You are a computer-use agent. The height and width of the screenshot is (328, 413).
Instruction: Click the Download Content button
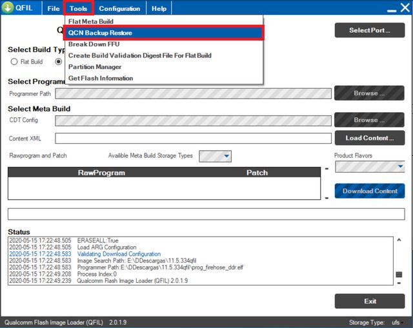pyautogui.click(x=370, y=191)
